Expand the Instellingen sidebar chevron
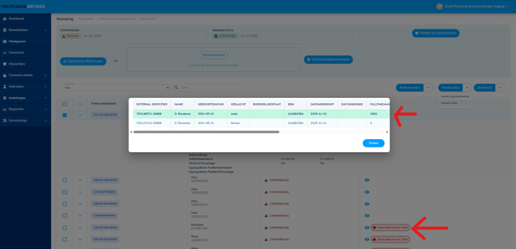The height and width of the screenshot is (249, 516). tap(45, 98)
